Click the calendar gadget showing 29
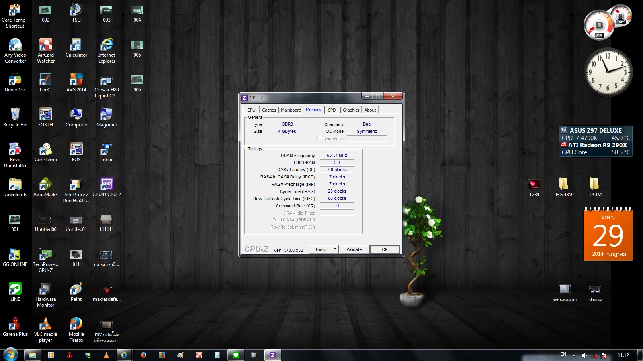This screenshot has height=361, width=643. coord(608,235)
